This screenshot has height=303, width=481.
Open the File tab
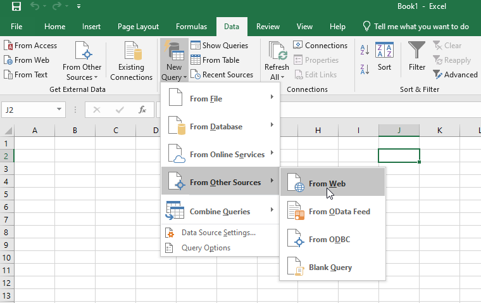click(x=16, y=27)
